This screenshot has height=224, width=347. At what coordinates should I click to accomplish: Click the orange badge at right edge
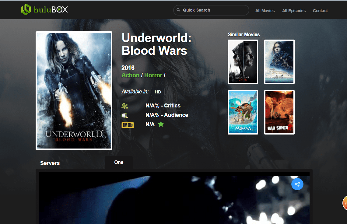[x=345, y=203]
